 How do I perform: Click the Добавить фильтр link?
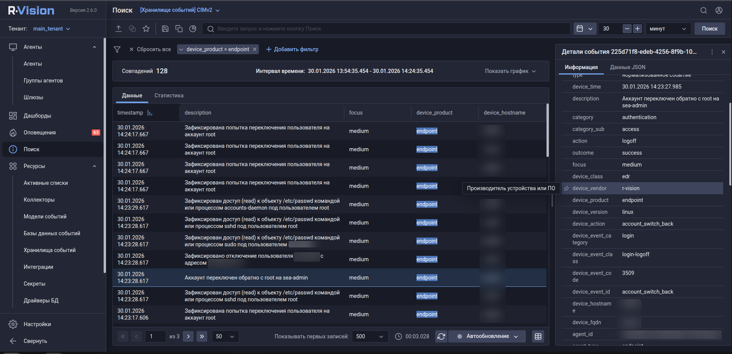[292, 49]
